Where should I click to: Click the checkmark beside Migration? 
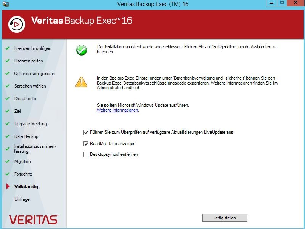click(x=7, y=161)
